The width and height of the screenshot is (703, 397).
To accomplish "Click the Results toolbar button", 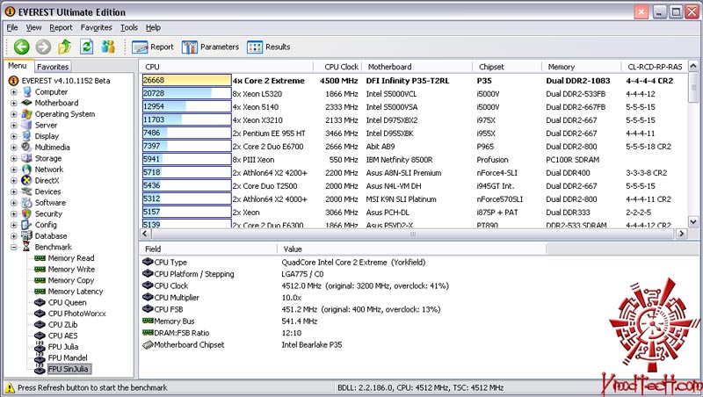I will point(268,47).
